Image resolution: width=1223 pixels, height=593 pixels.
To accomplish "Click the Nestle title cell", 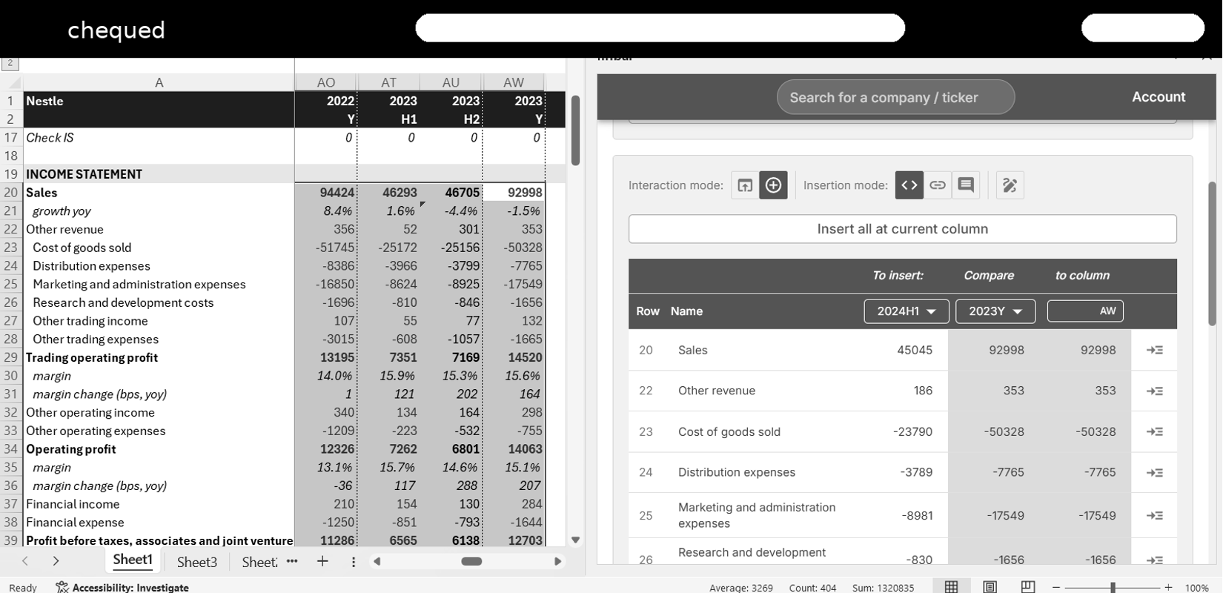I will point(159,101).
